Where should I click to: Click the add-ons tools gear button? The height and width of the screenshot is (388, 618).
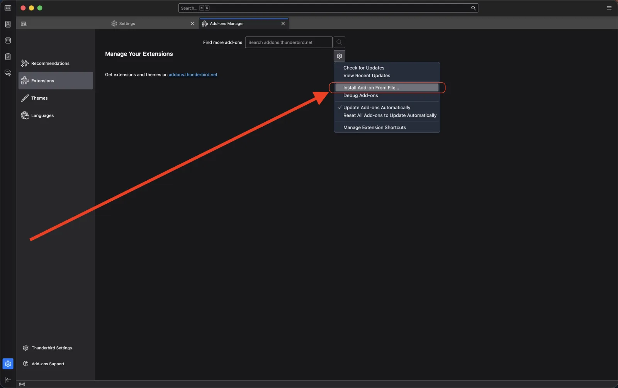[339, 56]
